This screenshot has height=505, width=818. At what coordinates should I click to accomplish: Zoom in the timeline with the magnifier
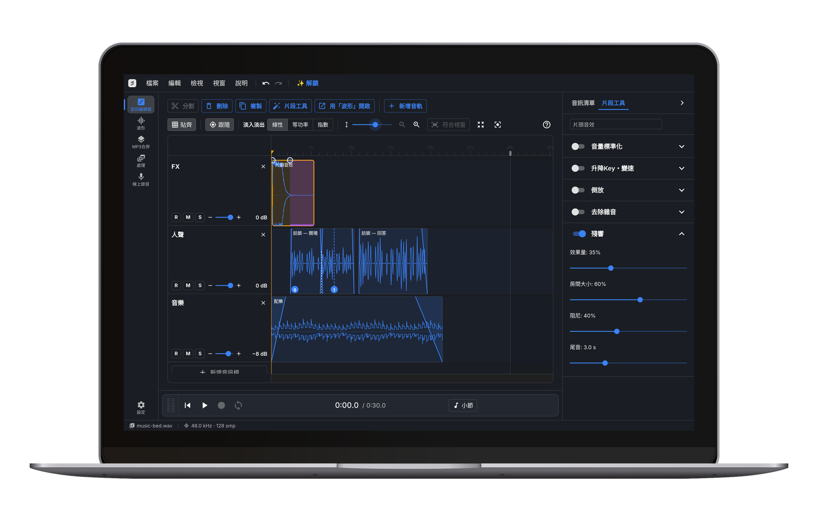click(416, 125)
